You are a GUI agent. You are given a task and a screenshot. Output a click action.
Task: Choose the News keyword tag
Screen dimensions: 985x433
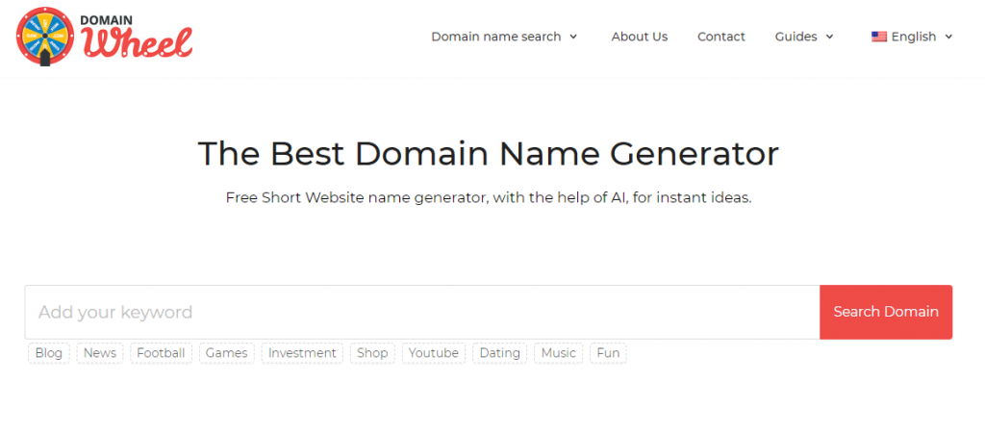(99, 353)
